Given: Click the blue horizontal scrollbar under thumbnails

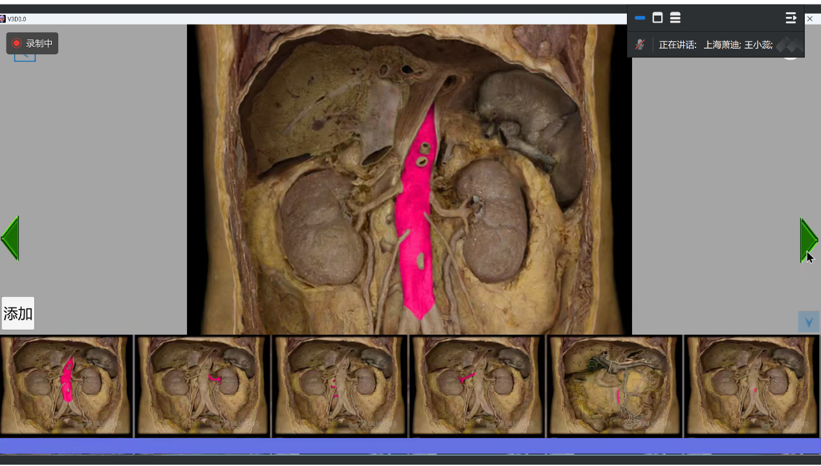Looking at the screenshot, I should point(410,446).
